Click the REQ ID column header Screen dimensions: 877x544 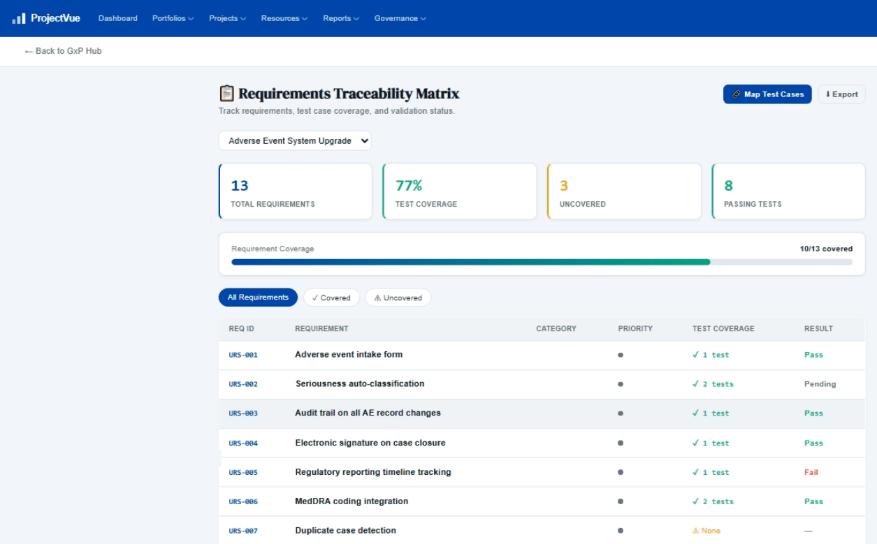pos(241,329)
